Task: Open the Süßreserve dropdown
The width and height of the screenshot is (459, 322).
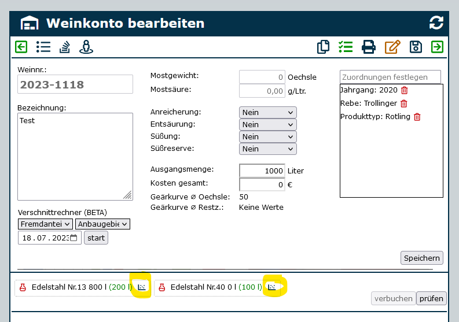Action: [x=267, y=149]
